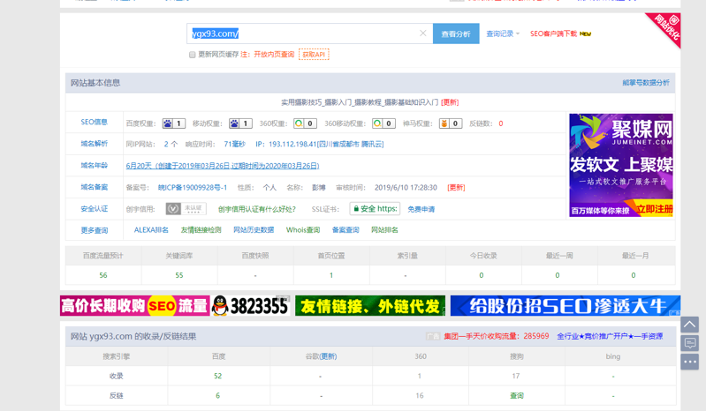This screenshot has width=706, height=411.
Task: Open the 网站排名 link
Action: tap(384, 230)
